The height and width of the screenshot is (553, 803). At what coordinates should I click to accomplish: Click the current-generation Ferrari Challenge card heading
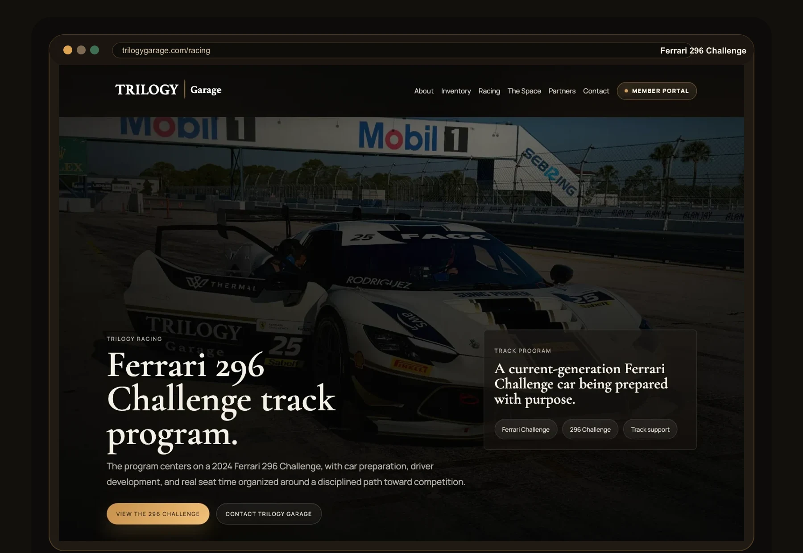click(x=581, y=384)
